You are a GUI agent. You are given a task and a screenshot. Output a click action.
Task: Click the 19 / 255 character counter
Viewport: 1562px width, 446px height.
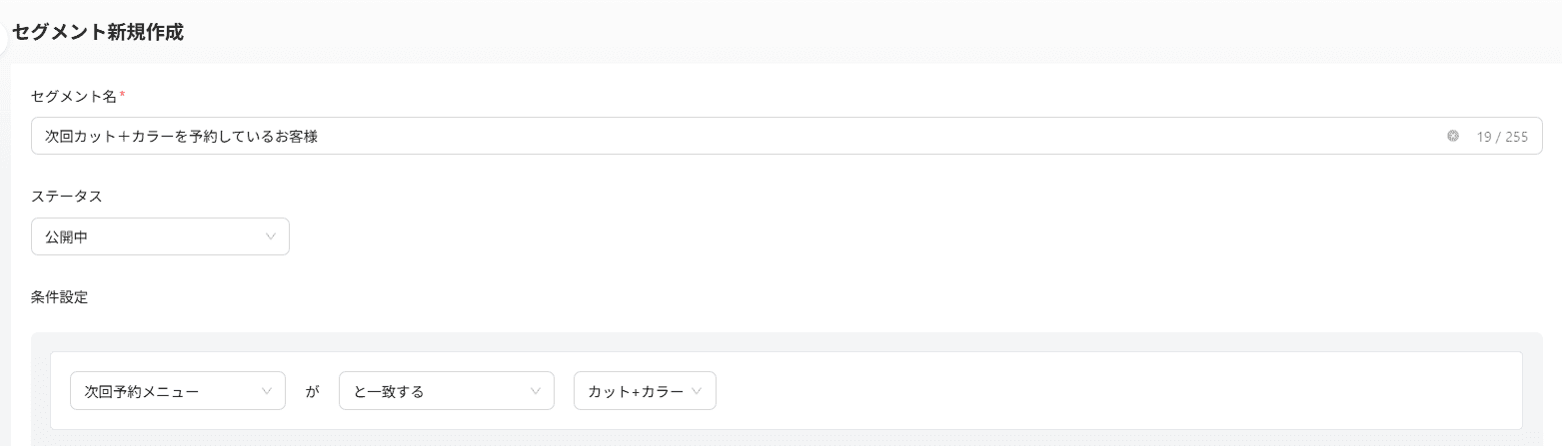tap(1502, 137)
